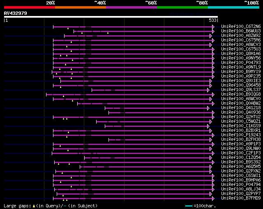Open the UniRef100_C6T5U3 entry
The width and height of the screenshot is (263, 209).
point(241,49)
